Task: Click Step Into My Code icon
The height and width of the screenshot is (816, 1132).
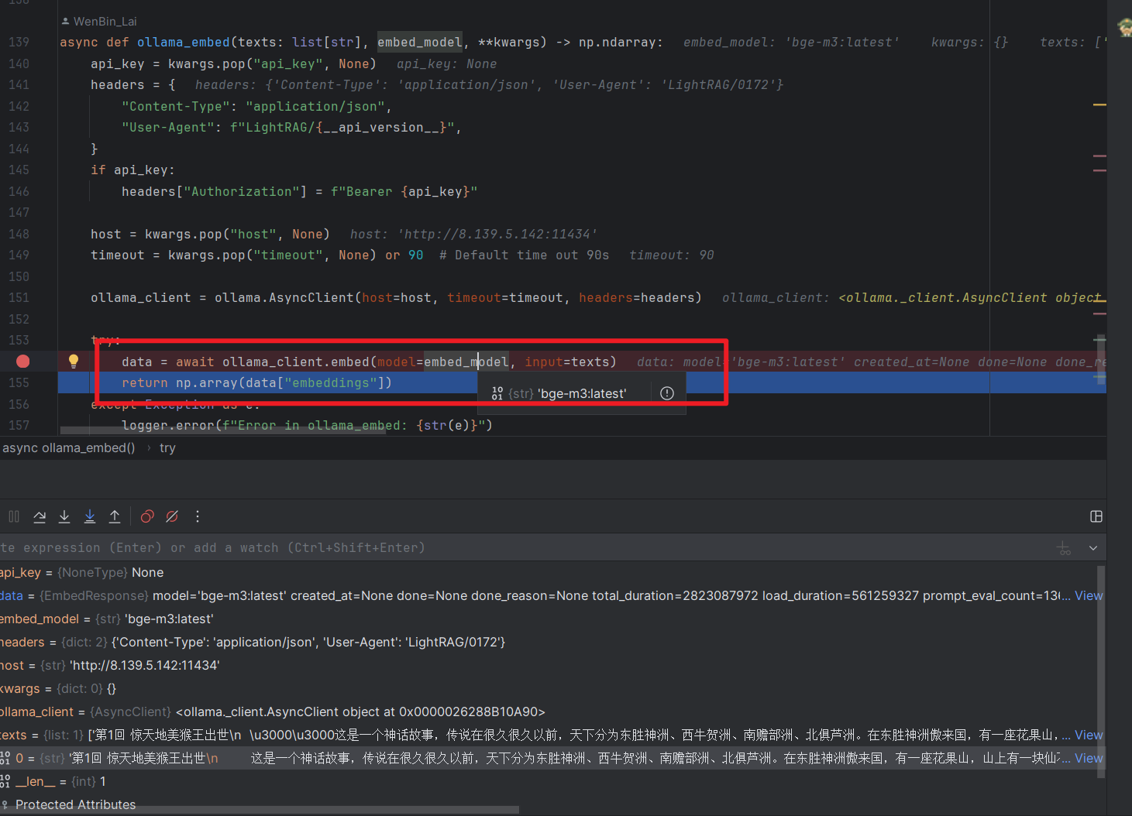Action: pos(90,516)
